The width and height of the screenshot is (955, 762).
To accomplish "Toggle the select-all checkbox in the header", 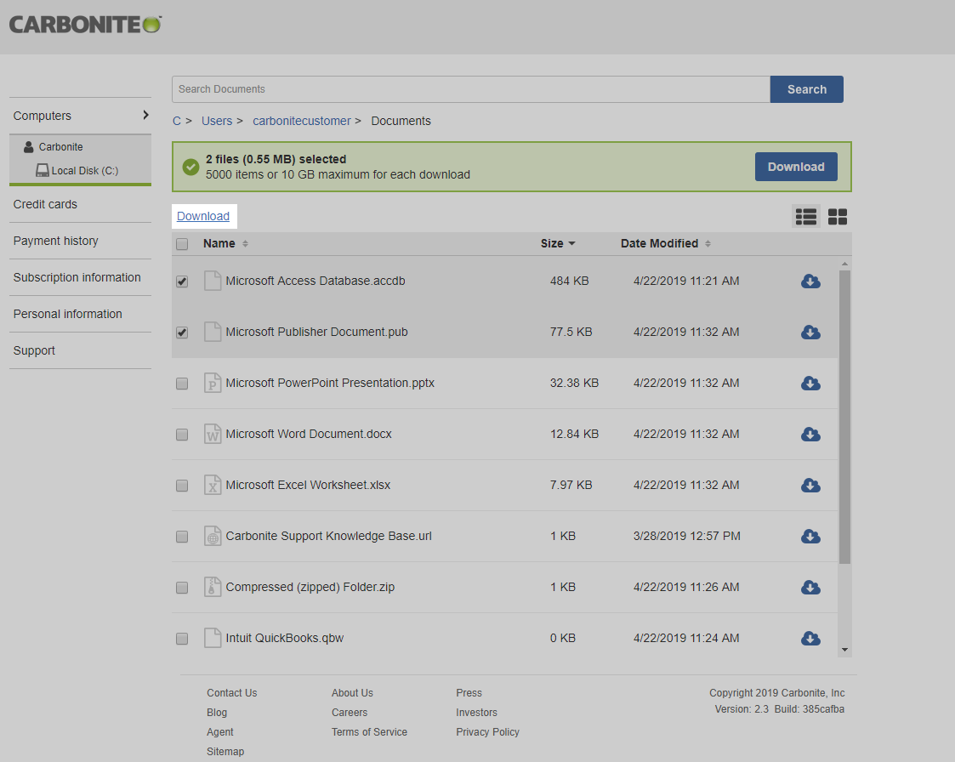I will pyautogui.click(x=181, y=244).
